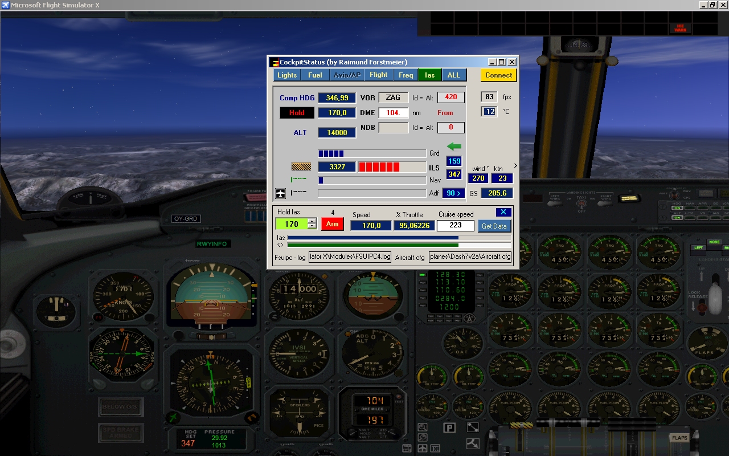Viewport: 729px width, 456px height.
Task: Click the diagonal linkage icon right of the P icon
Action: [473, 427]
